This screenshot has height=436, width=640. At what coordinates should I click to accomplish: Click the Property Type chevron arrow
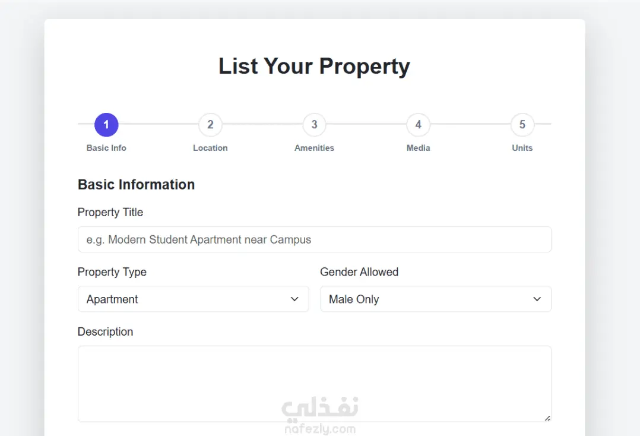(294, 299)
